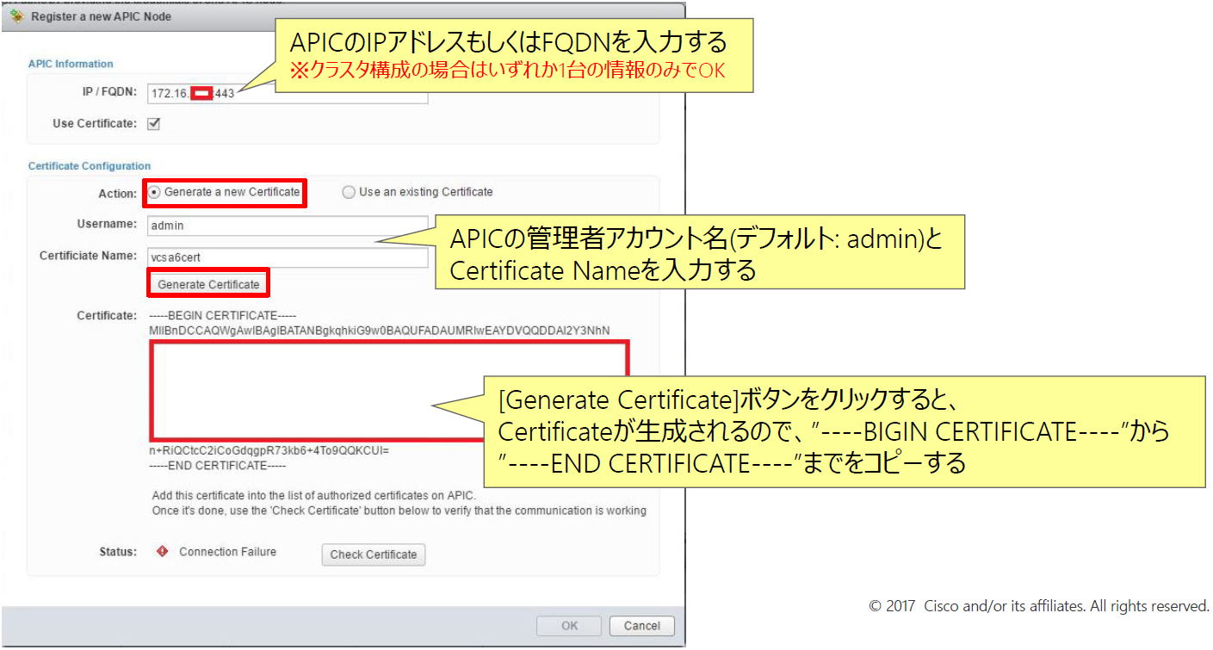Click the APIC Information section heading
The image size is (1213, 650).
[71, 64]
